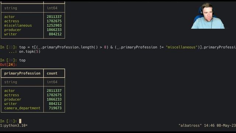Screen dimensions: 236x133
Task: Click the "miscellaneous" string literal in the code
Action: pyautogui.click(x=181, y=47)
